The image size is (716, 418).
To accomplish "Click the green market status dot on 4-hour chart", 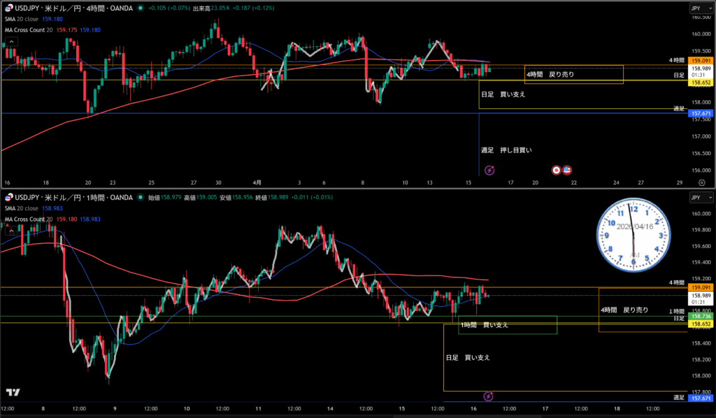I will [x=141, y=8].
